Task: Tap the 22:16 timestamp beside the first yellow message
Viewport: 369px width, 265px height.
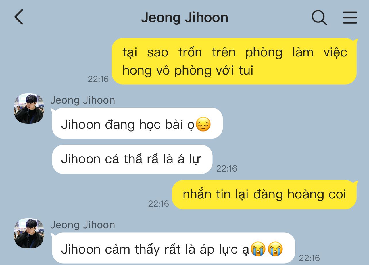Action: (98, 79)
